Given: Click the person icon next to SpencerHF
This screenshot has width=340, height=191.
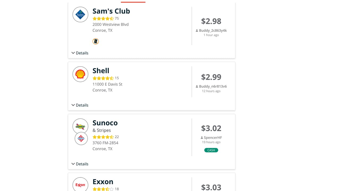Looking at the screenshot, I should 201,137.
